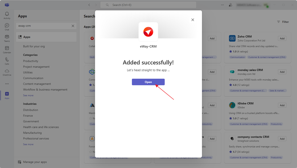Add the Zoho CRM app
Screen dimensions: 297x168
pos(282,38)
